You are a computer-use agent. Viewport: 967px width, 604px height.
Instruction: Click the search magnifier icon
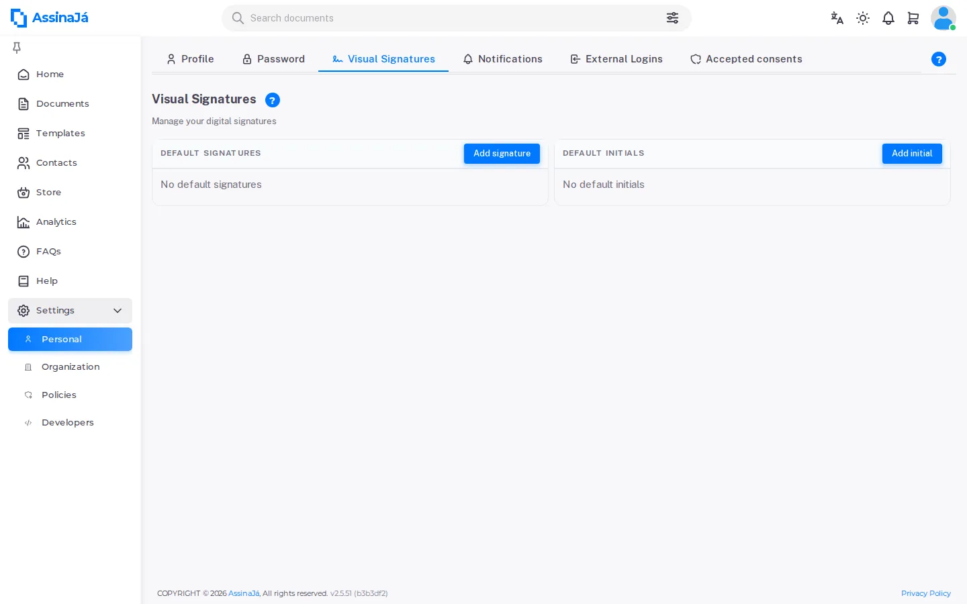point(238,18)
